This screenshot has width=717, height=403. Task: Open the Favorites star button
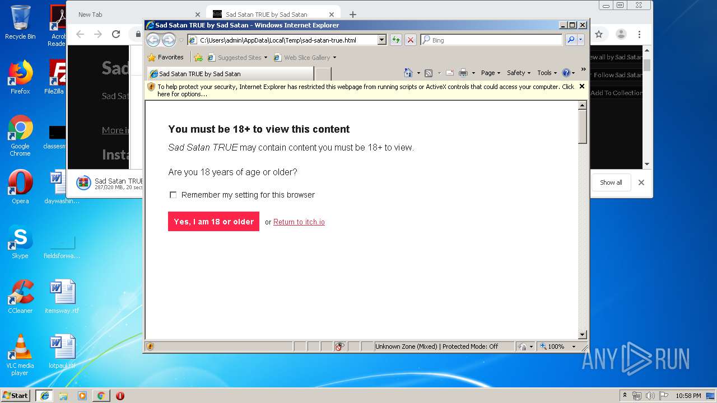click(166, 57)
